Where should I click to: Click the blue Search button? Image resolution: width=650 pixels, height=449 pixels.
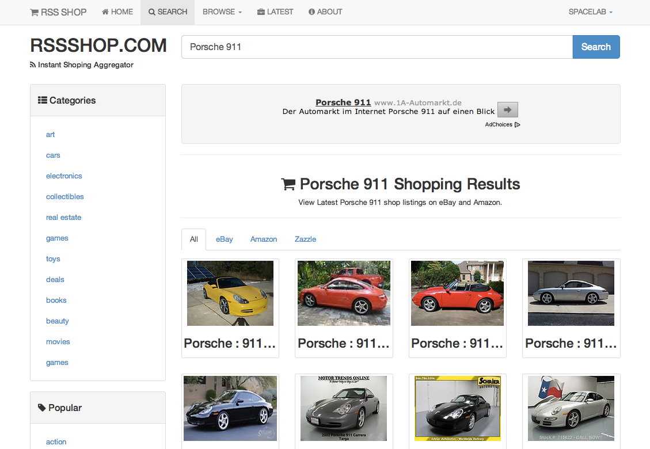tap(596, 47)
